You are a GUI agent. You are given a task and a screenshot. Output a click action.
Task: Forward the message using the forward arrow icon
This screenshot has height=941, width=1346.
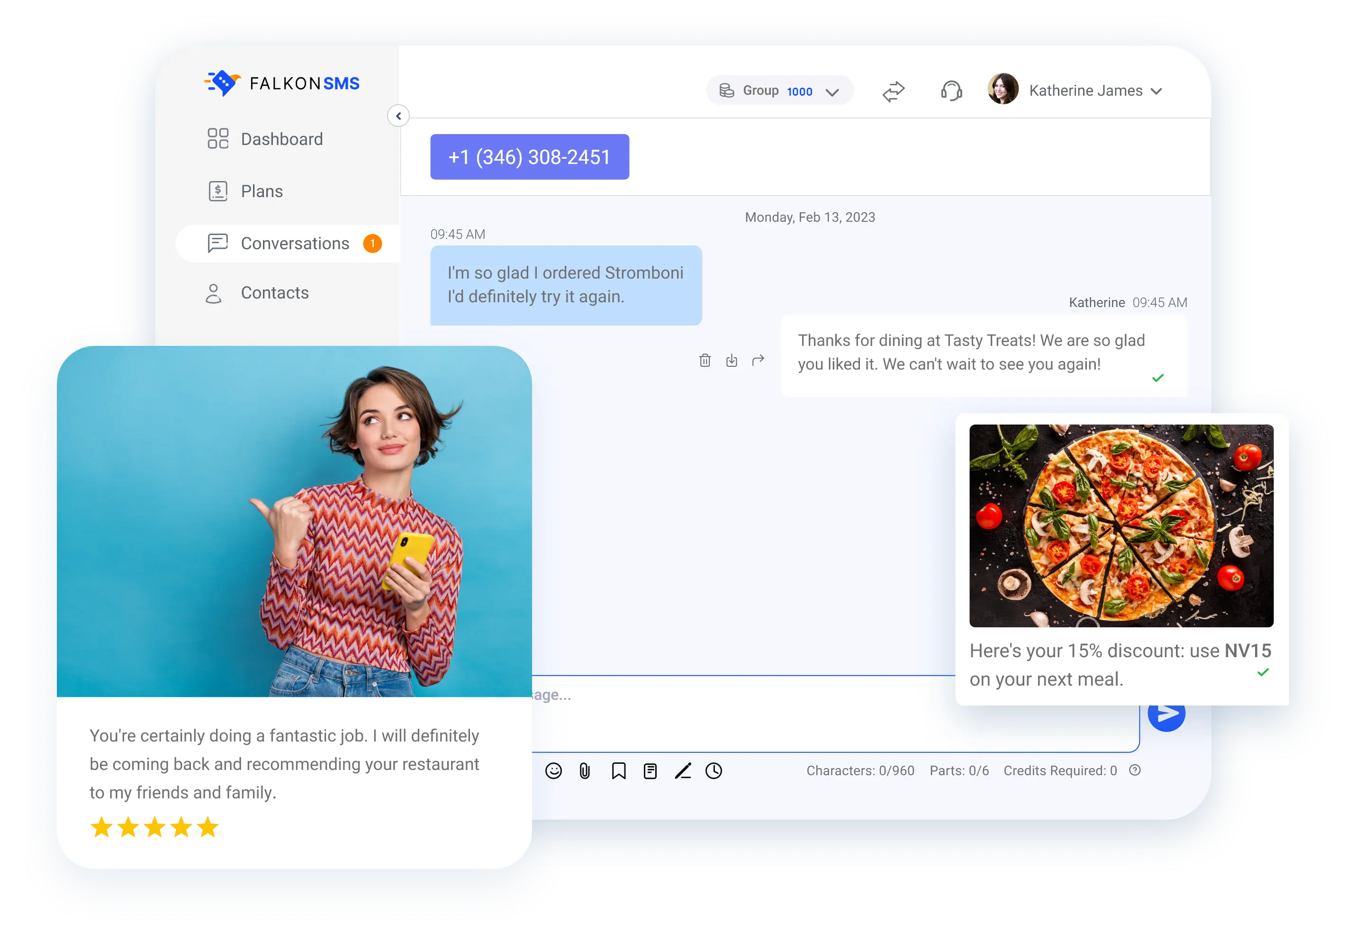758,360
